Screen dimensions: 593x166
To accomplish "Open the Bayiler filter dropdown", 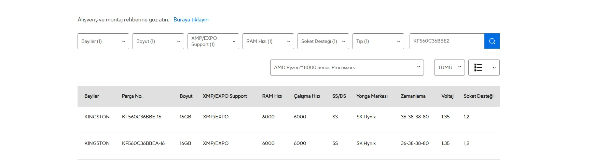I will click(x=103, y=41).
